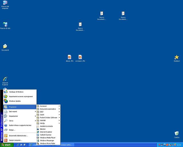This screenshot has width=183, height=147.
Task: Expand the Cerca submenu arrow
Action: pyautogui.click(x=35, y=121)
